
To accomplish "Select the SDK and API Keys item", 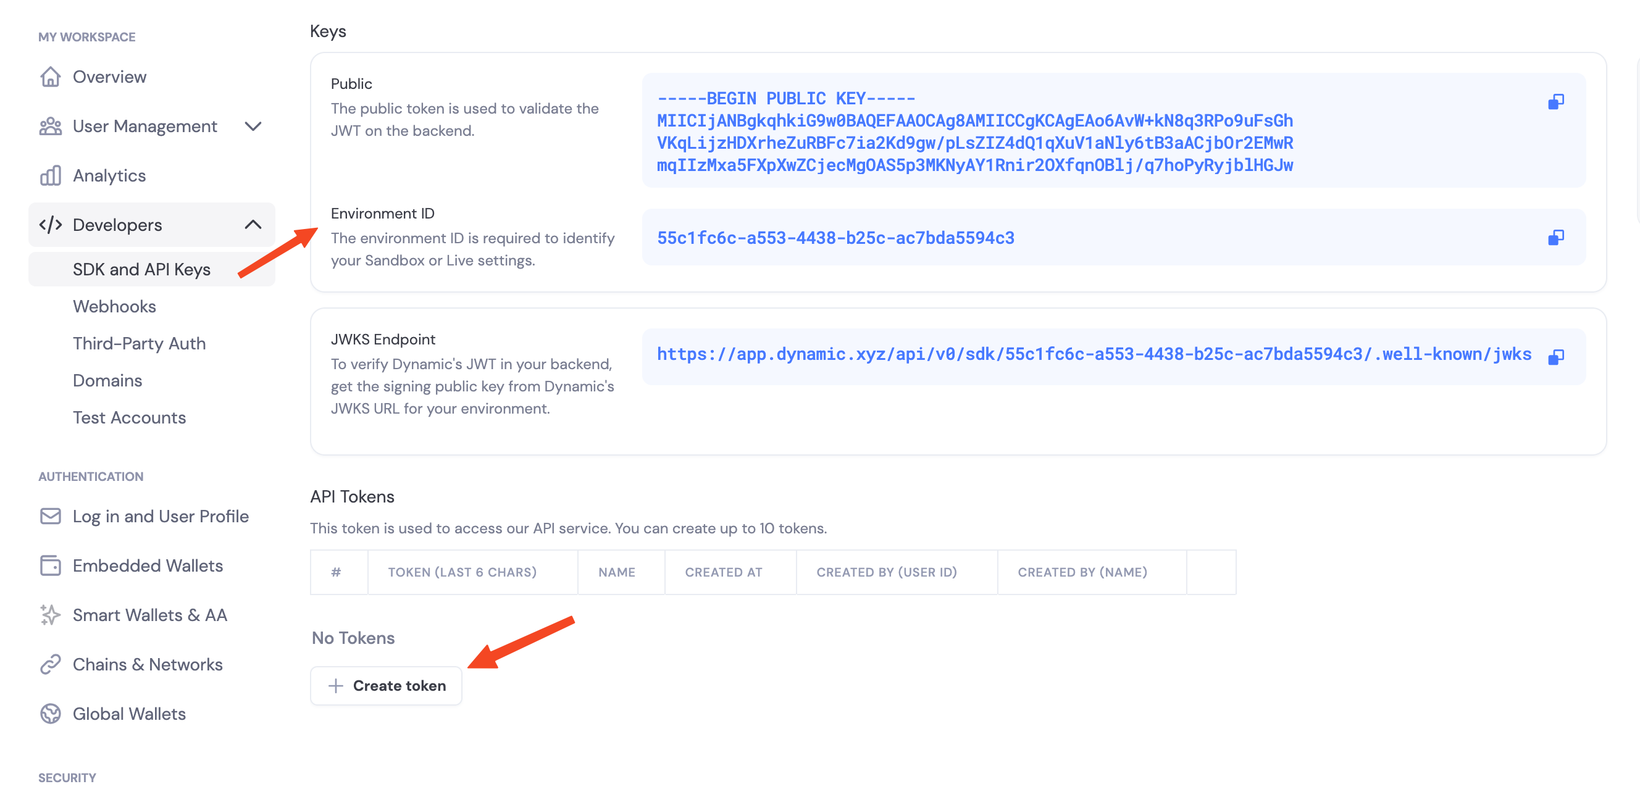I will [x=141, y=270].
